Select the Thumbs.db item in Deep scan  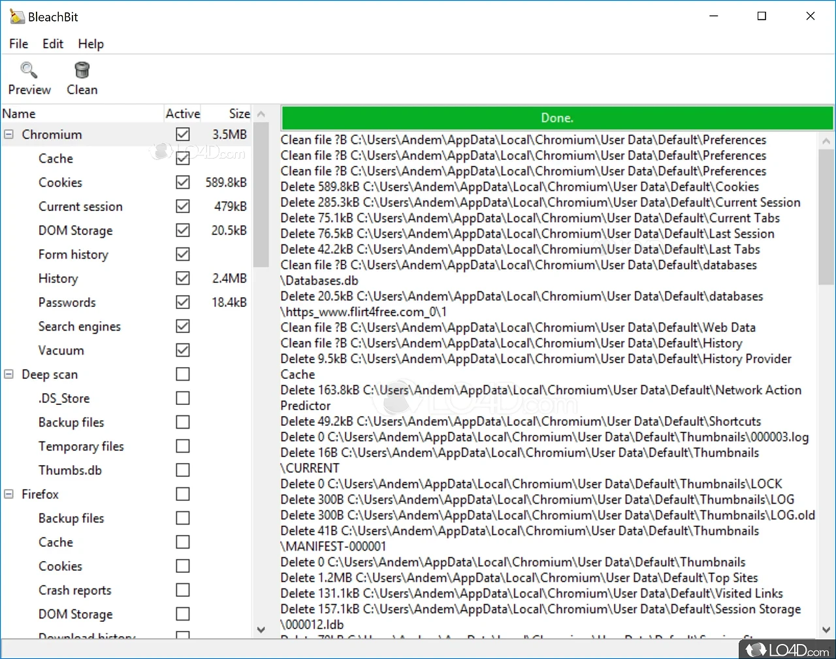click(70, 470)
